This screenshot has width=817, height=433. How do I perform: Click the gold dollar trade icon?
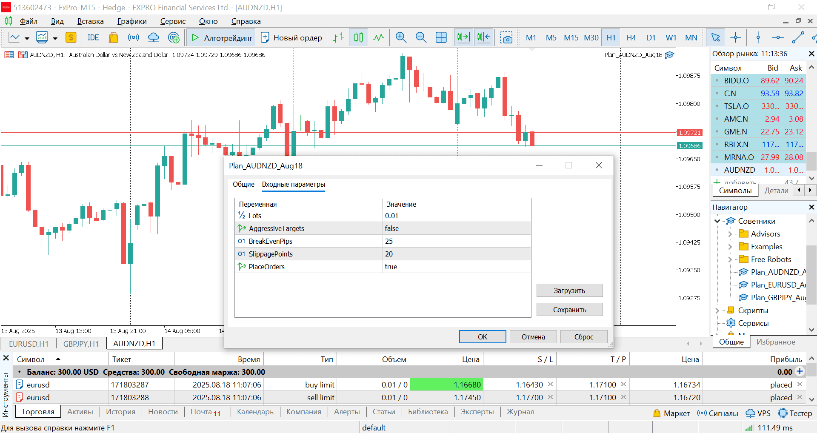click(71, 37)
